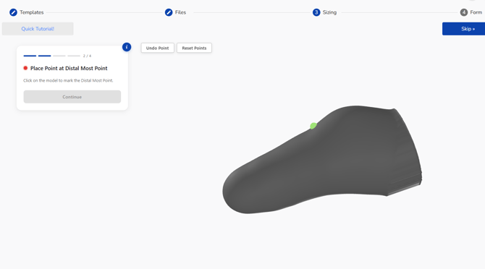Viewport: 485px width, 269px height.
Task: Go to the Sizing step label
Action: pos(329,12)
